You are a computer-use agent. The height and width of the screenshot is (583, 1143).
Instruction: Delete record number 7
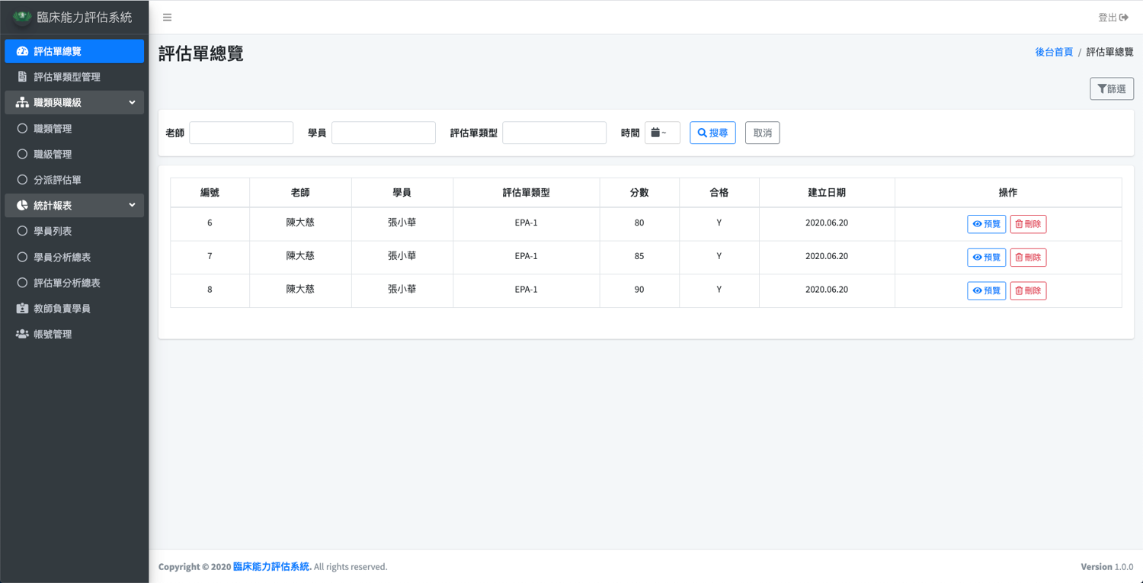(1028, 258)
